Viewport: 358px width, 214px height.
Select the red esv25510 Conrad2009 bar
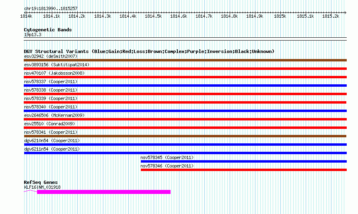[x=185, y=128]
